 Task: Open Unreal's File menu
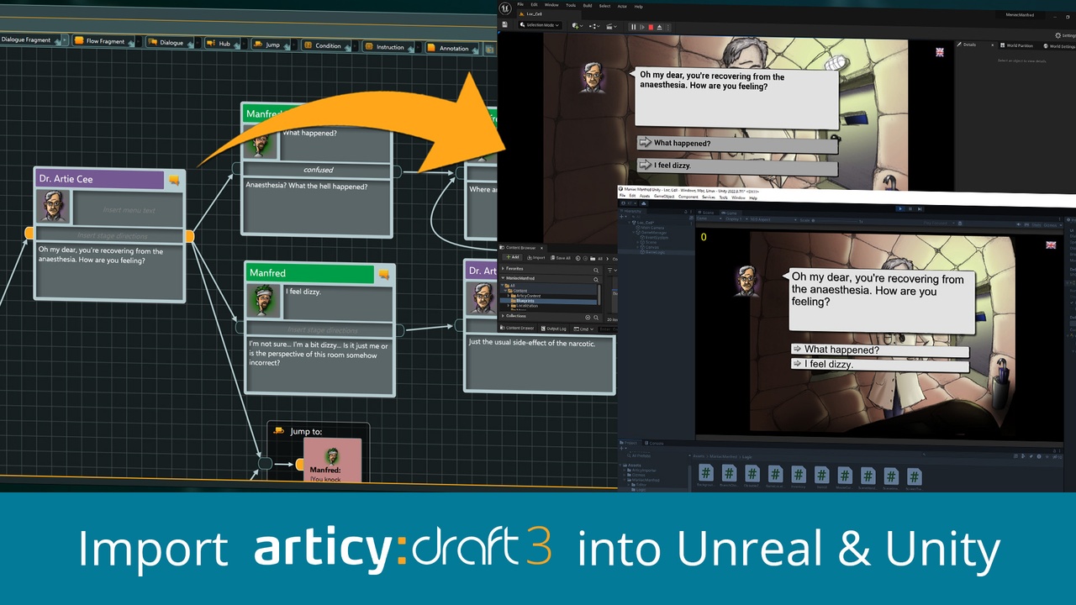pos(521,5)
